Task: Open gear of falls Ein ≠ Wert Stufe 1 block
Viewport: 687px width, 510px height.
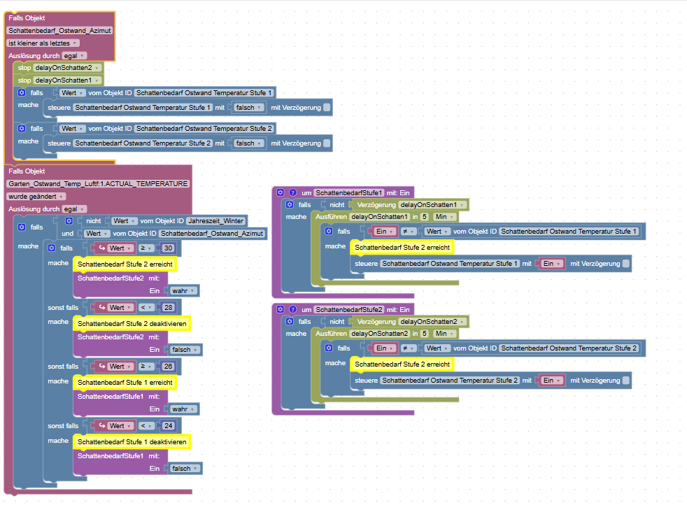Action: (329, 231)
